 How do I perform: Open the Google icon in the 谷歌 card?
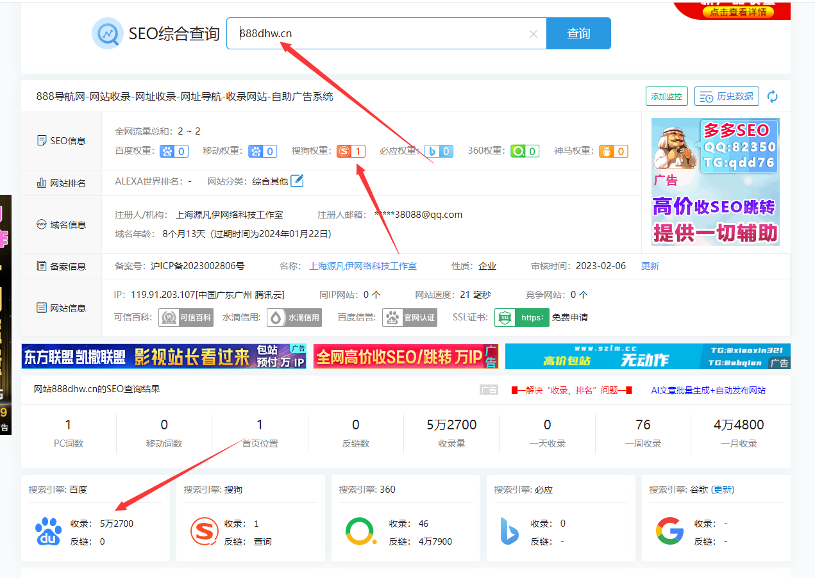670,531
